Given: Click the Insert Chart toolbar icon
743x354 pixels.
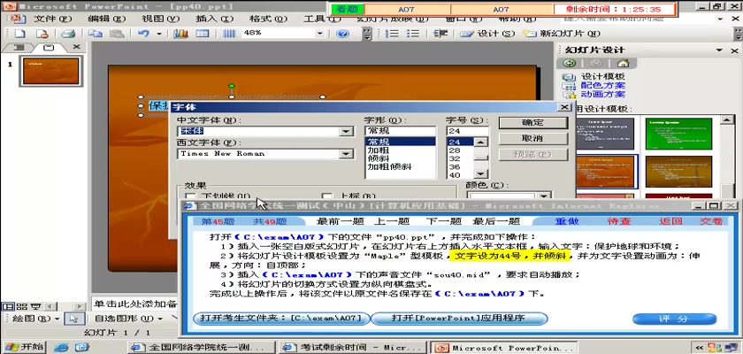Looking at the screenshot, I should tap(180, 34).
